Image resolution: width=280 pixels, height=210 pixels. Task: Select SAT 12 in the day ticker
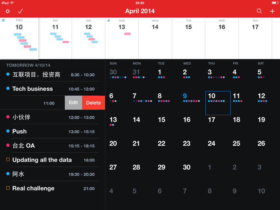pyautogui.click(x=89, y=27)
